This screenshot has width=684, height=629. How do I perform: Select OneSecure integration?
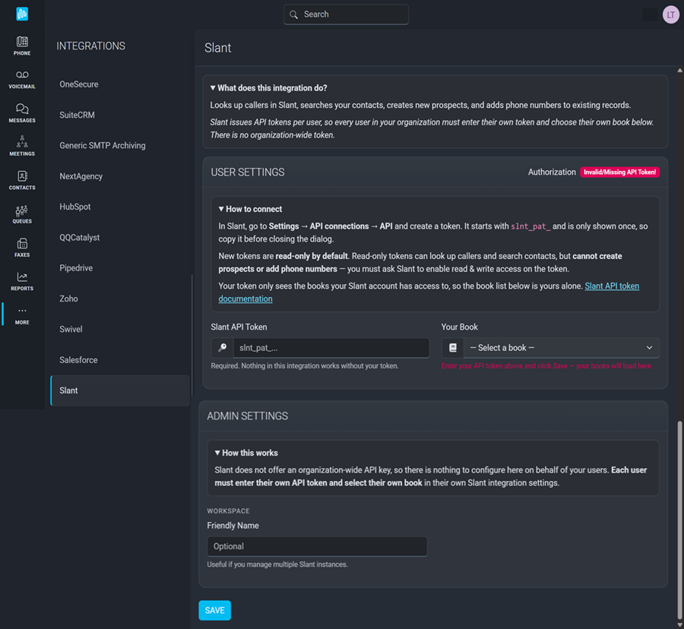click(79, 84)
